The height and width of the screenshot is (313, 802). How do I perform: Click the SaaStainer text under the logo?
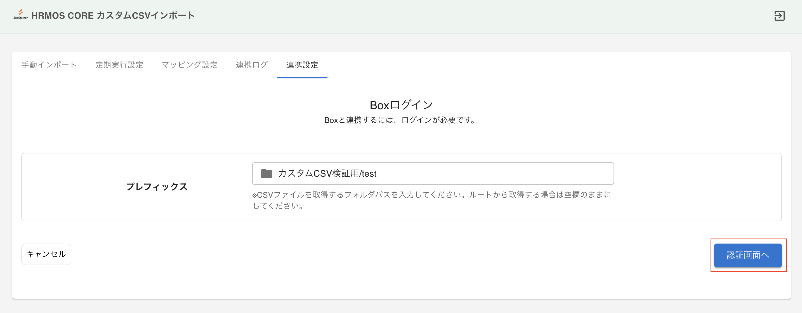pyautogui.click(x=20, y=18)
